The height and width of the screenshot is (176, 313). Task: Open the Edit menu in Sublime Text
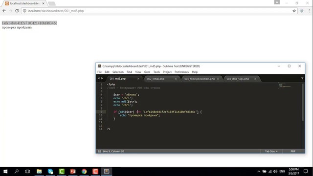click(107, 72)
